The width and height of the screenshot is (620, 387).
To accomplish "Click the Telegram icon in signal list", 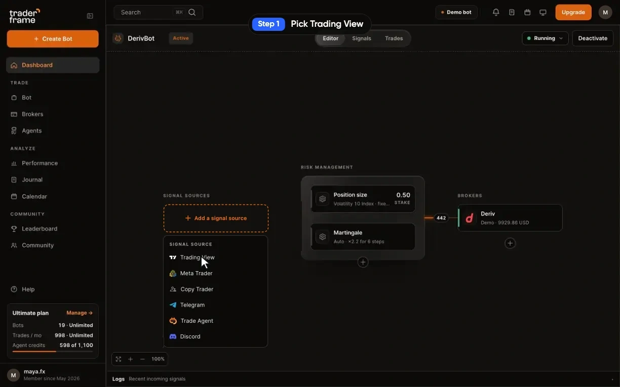I will pos(173,305).
